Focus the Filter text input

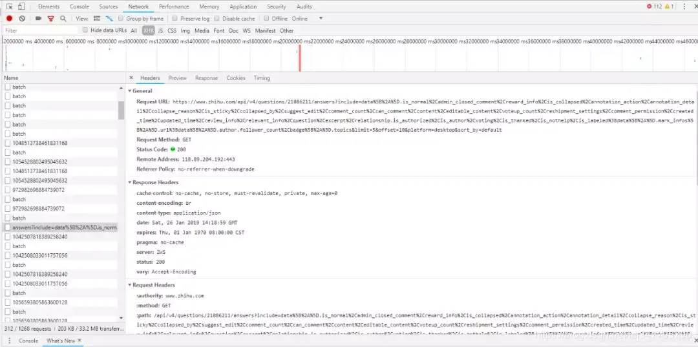tap(41, 31)
